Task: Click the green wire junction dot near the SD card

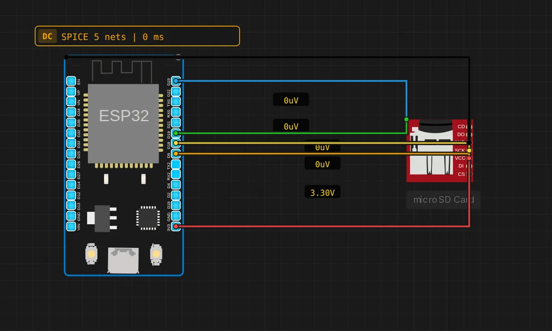Action: tap(406, 120)
